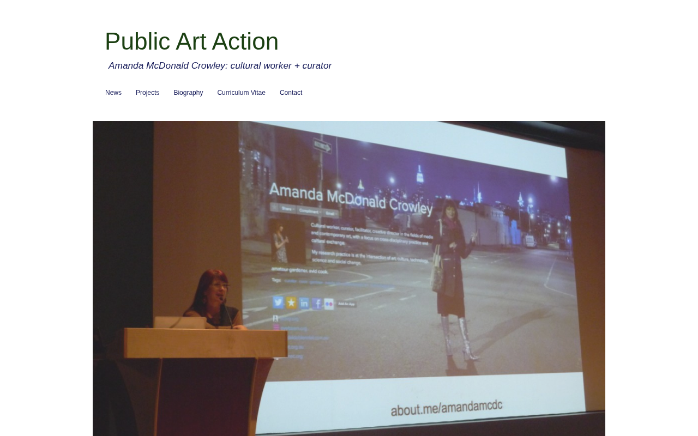Open the Public Art Action site title
The width and height of the screenshot is (698, 436).
pos(191,41)
